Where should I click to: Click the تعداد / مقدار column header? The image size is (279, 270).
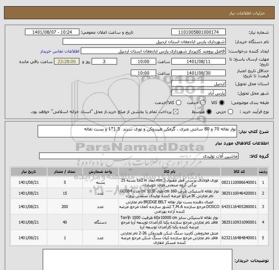(65, 171)
